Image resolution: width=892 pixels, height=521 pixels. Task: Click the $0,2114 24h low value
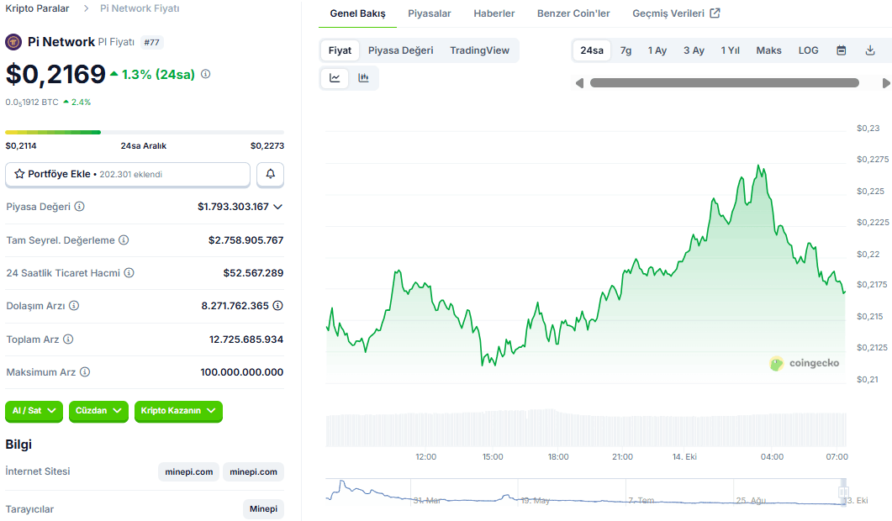pyautogui.click(x=21, y=145)
